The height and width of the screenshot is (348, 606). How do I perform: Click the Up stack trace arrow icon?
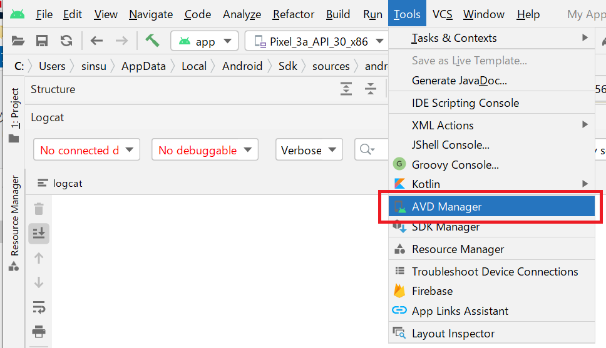pos(39,258)
